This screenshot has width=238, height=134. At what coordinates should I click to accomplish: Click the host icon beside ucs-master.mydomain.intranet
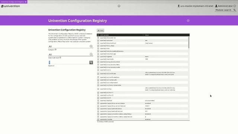pos(178,6)
